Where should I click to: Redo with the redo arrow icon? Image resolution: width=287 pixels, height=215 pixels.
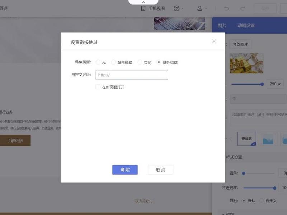coord(243,9)
